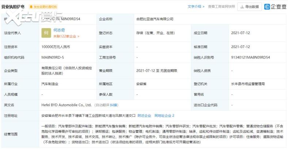288x149 pixels.
Task: Click the 工商注册号 label cell
Action: click(x=115, y=57)
